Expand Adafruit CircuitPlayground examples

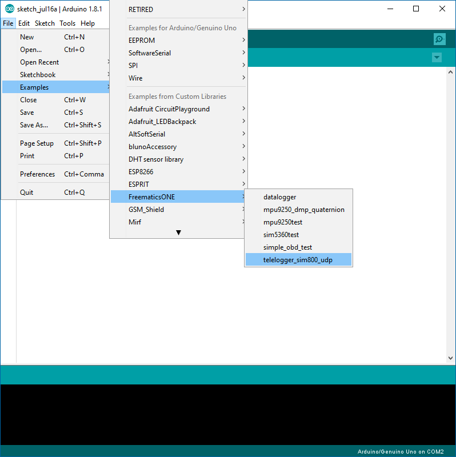[179, 109]
